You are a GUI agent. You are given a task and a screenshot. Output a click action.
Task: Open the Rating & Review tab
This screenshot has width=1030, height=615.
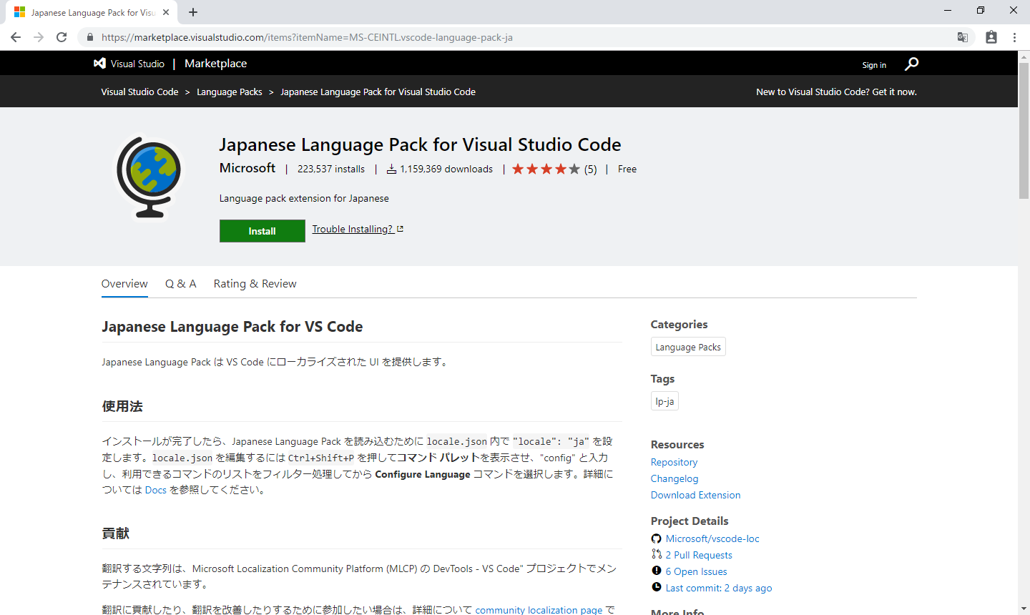click(255, 284)
